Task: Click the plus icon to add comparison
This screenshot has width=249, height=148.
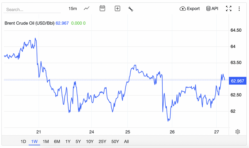Action: coord(117,9)
